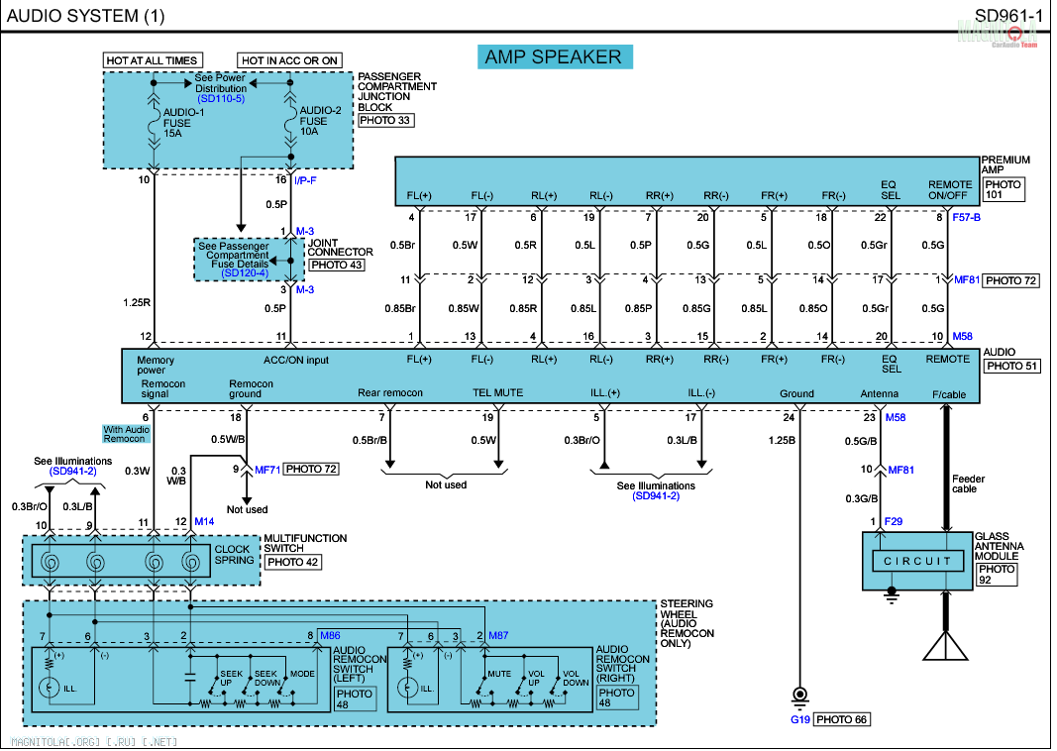Open PHOTO 33 for the junction block
Screen dimensions: 1057x751
pos(385,120)
